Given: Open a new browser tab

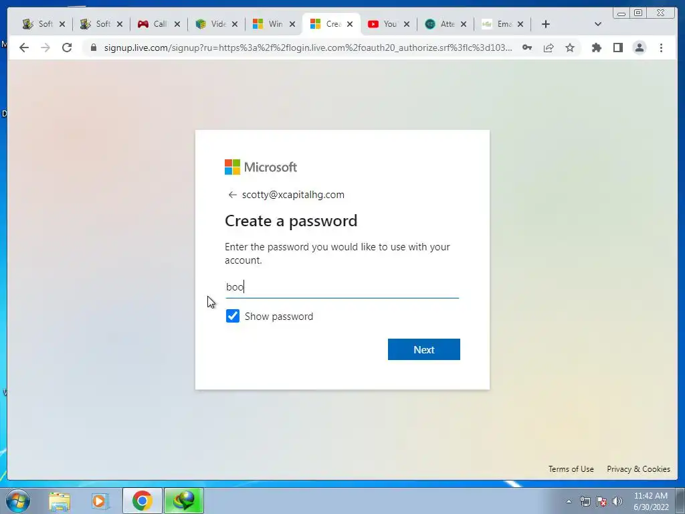Looking at the screenshot, I should pos(546,24).
